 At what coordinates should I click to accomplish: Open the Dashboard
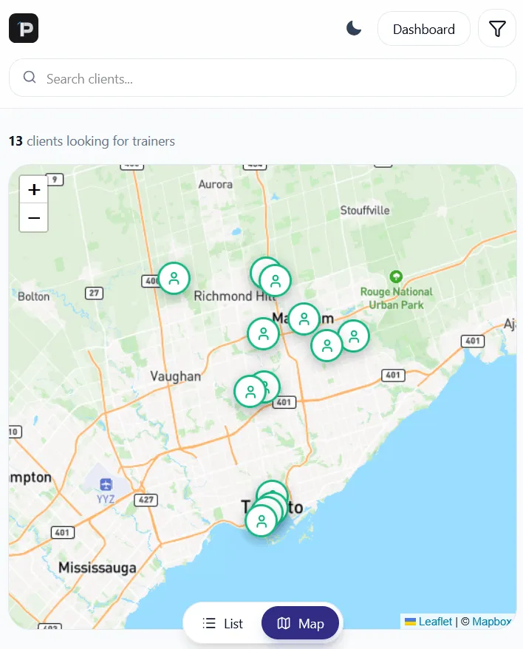coord(424,29)
